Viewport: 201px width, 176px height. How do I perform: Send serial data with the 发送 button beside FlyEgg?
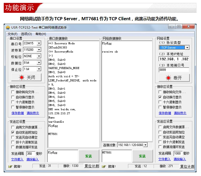[x=89, y=156]
